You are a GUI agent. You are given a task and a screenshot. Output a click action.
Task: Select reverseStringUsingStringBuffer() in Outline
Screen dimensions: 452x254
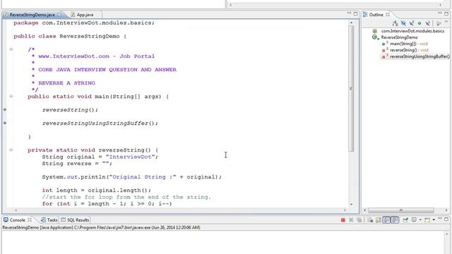coord(420,56)
